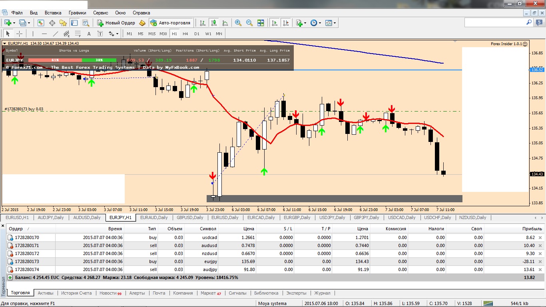Image resolution: width=546 pixels, height=307 pixels.
Task: Open the Profiles icon
Action: coord(22,23)
